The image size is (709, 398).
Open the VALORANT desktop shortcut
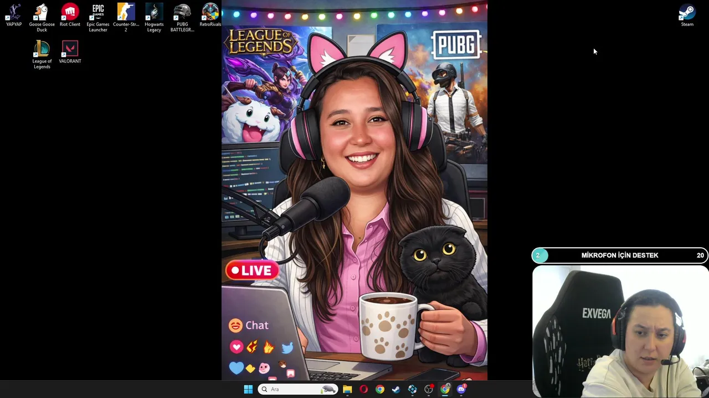click(x=70, y=53)
